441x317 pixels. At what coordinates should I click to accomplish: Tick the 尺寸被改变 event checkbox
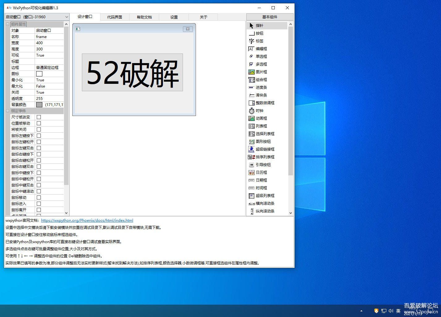(x=39, y=117)
